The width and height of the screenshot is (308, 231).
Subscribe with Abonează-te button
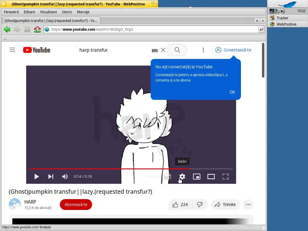[76, 205]
